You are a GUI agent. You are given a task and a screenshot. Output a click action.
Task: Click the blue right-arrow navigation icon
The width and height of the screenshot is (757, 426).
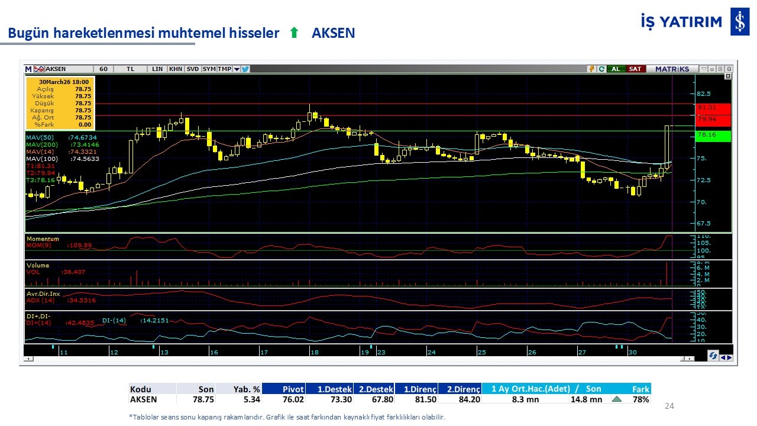coord(729,357)
